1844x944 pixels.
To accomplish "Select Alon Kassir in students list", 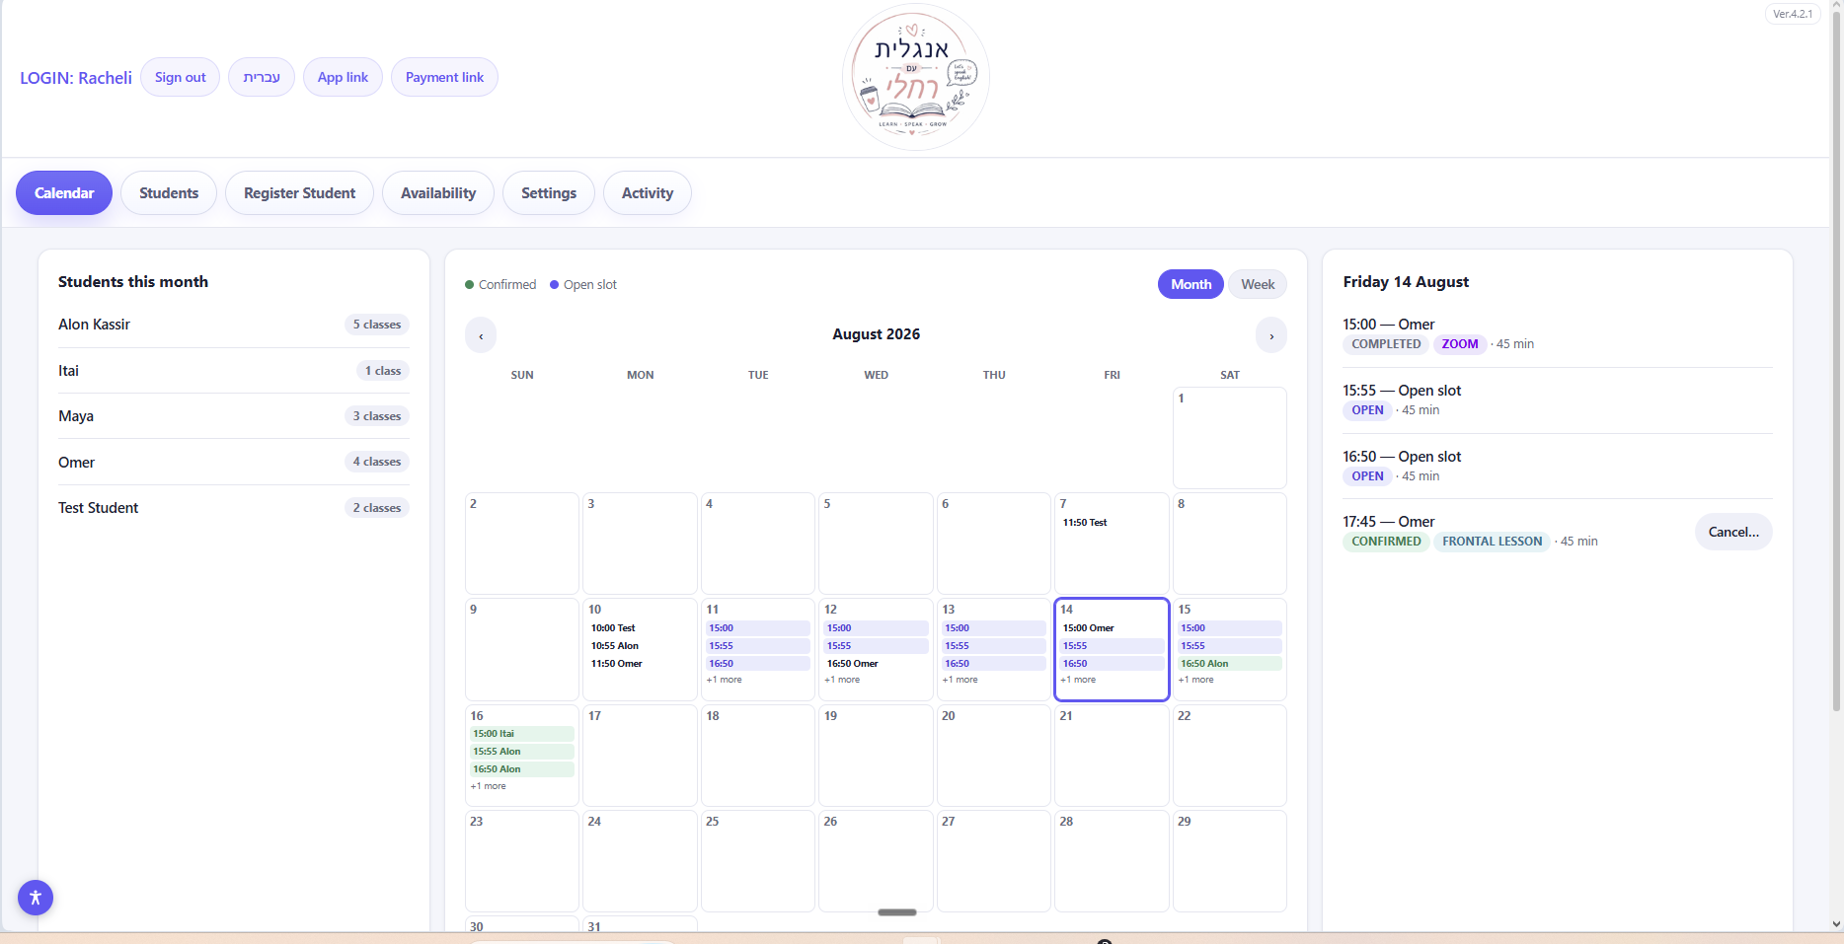I will click(233, 325).
